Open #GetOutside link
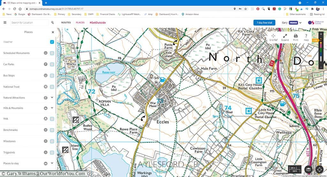Viewport: 327px width, 177px height. (98, 23)
